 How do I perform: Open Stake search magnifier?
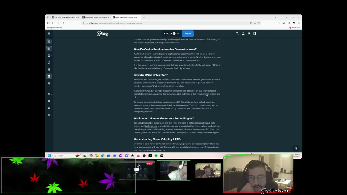pyautogui.click(x=237, y=34)
